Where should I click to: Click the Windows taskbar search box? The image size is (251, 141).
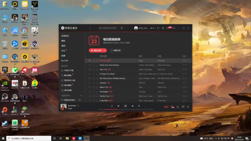pos(29,138)
